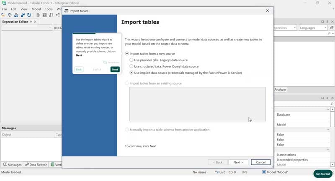Close the Expression Editor tab
This screenshot has width=335, height=181.
pos(35,22)
